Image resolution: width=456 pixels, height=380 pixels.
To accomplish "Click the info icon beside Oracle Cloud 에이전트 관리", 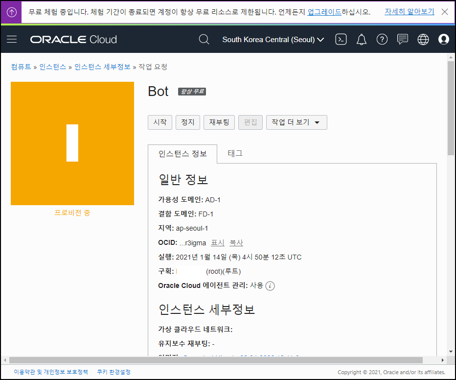I will click(270, 286).
